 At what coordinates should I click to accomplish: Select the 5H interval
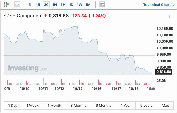point(63,5)
